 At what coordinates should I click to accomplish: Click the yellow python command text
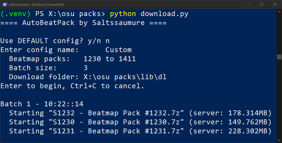123,14
